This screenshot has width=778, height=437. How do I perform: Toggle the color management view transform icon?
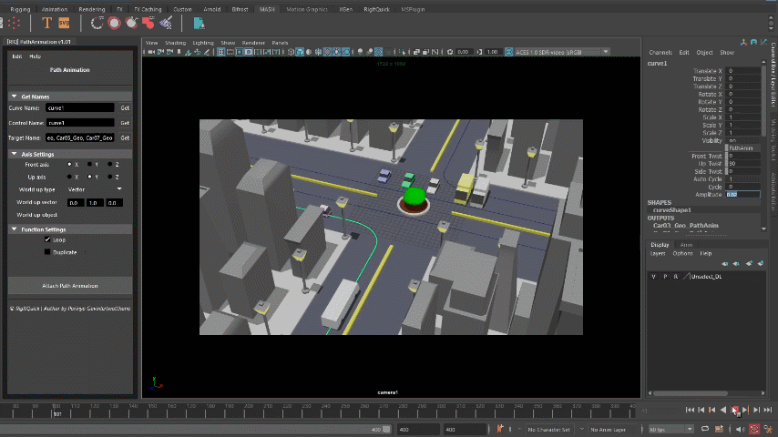click(x=508, y=52)
